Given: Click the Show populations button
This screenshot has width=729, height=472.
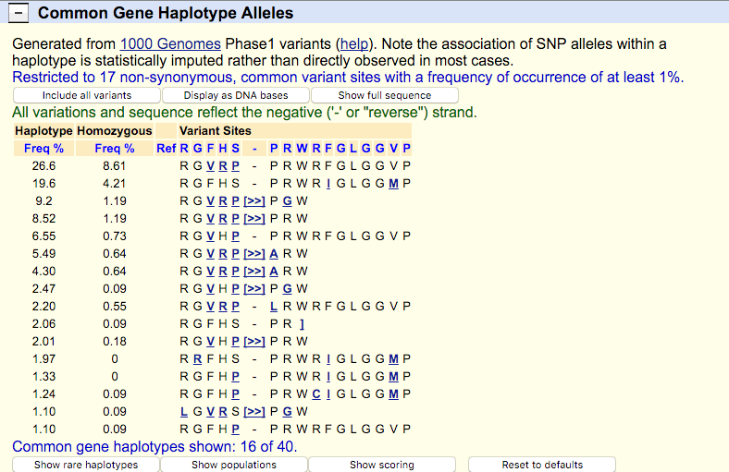Looking at the screenshot, I should (x=234, y=465).
